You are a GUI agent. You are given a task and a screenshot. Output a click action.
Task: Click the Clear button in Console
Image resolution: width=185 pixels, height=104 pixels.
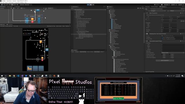click(73, 52)
